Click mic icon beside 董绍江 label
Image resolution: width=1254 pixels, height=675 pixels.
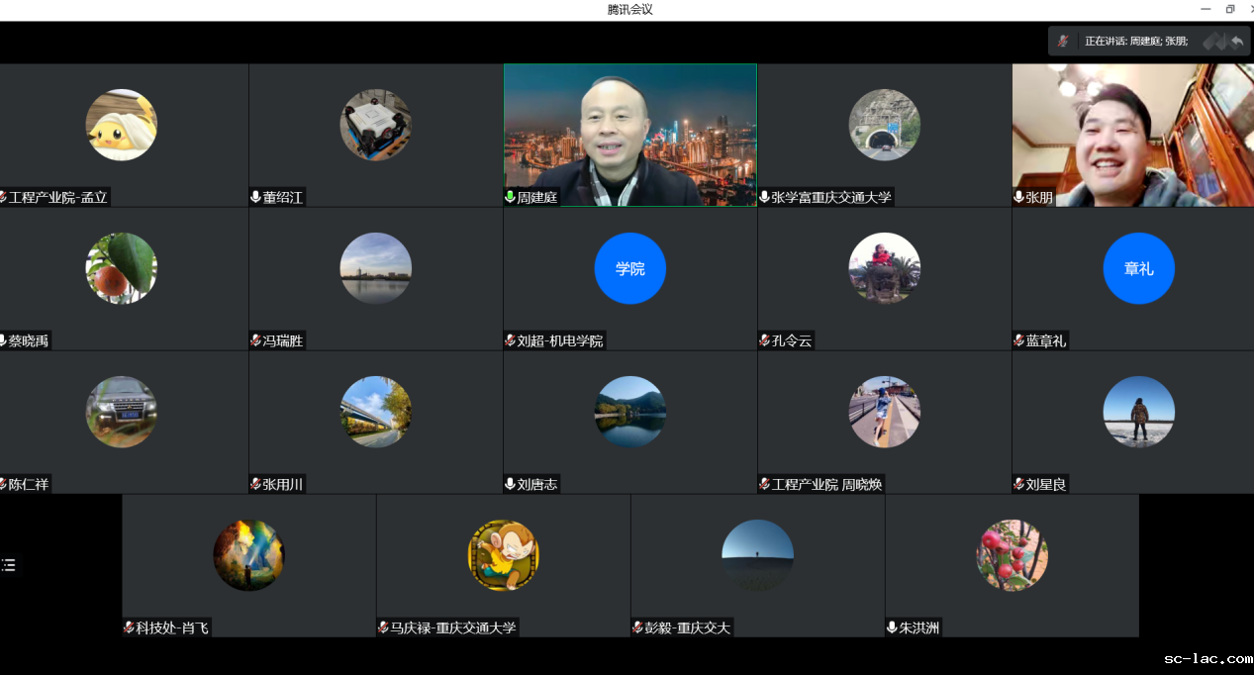tap(255, 197)
